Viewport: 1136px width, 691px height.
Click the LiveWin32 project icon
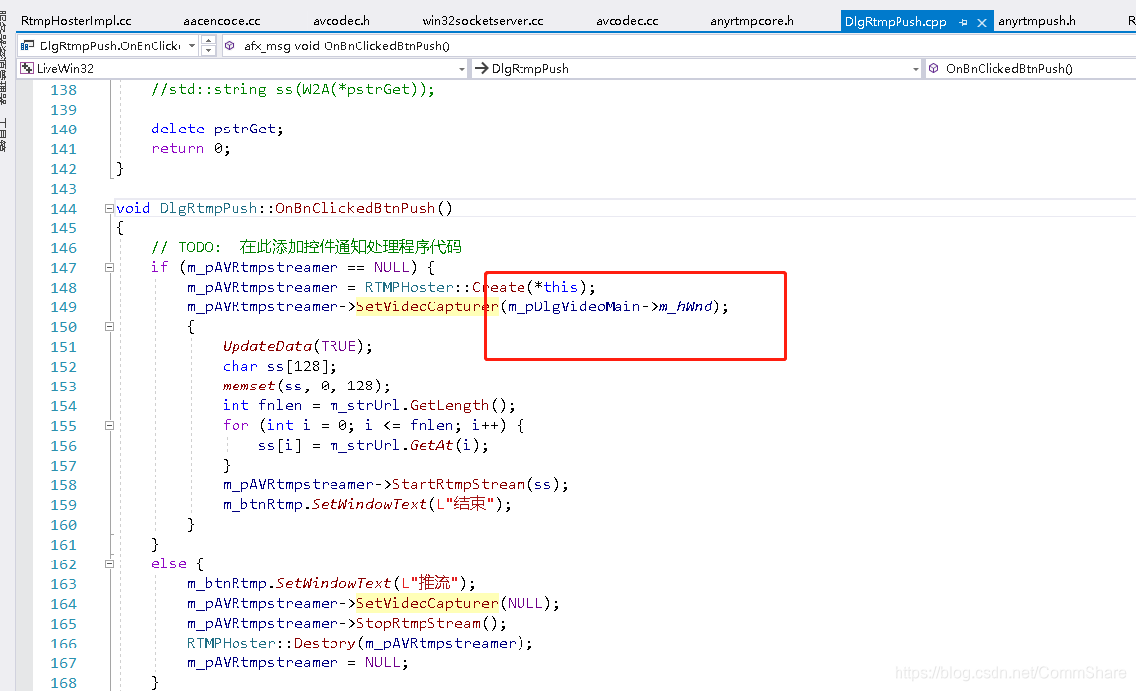point(27,69)
